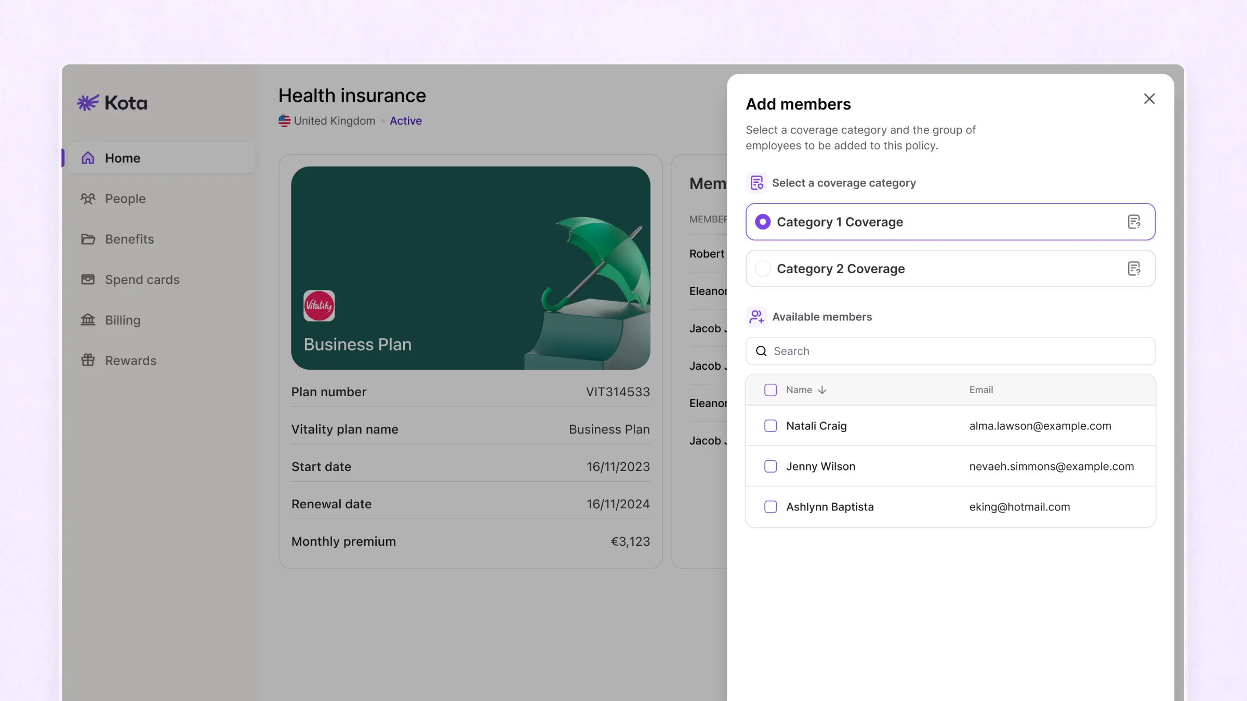Go to Spend cards section
The image size is (1247, 701).
pos(142,280)
